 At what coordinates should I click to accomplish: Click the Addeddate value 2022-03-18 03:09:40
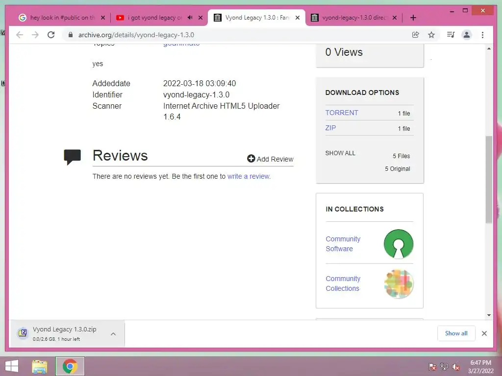point(200,83)
